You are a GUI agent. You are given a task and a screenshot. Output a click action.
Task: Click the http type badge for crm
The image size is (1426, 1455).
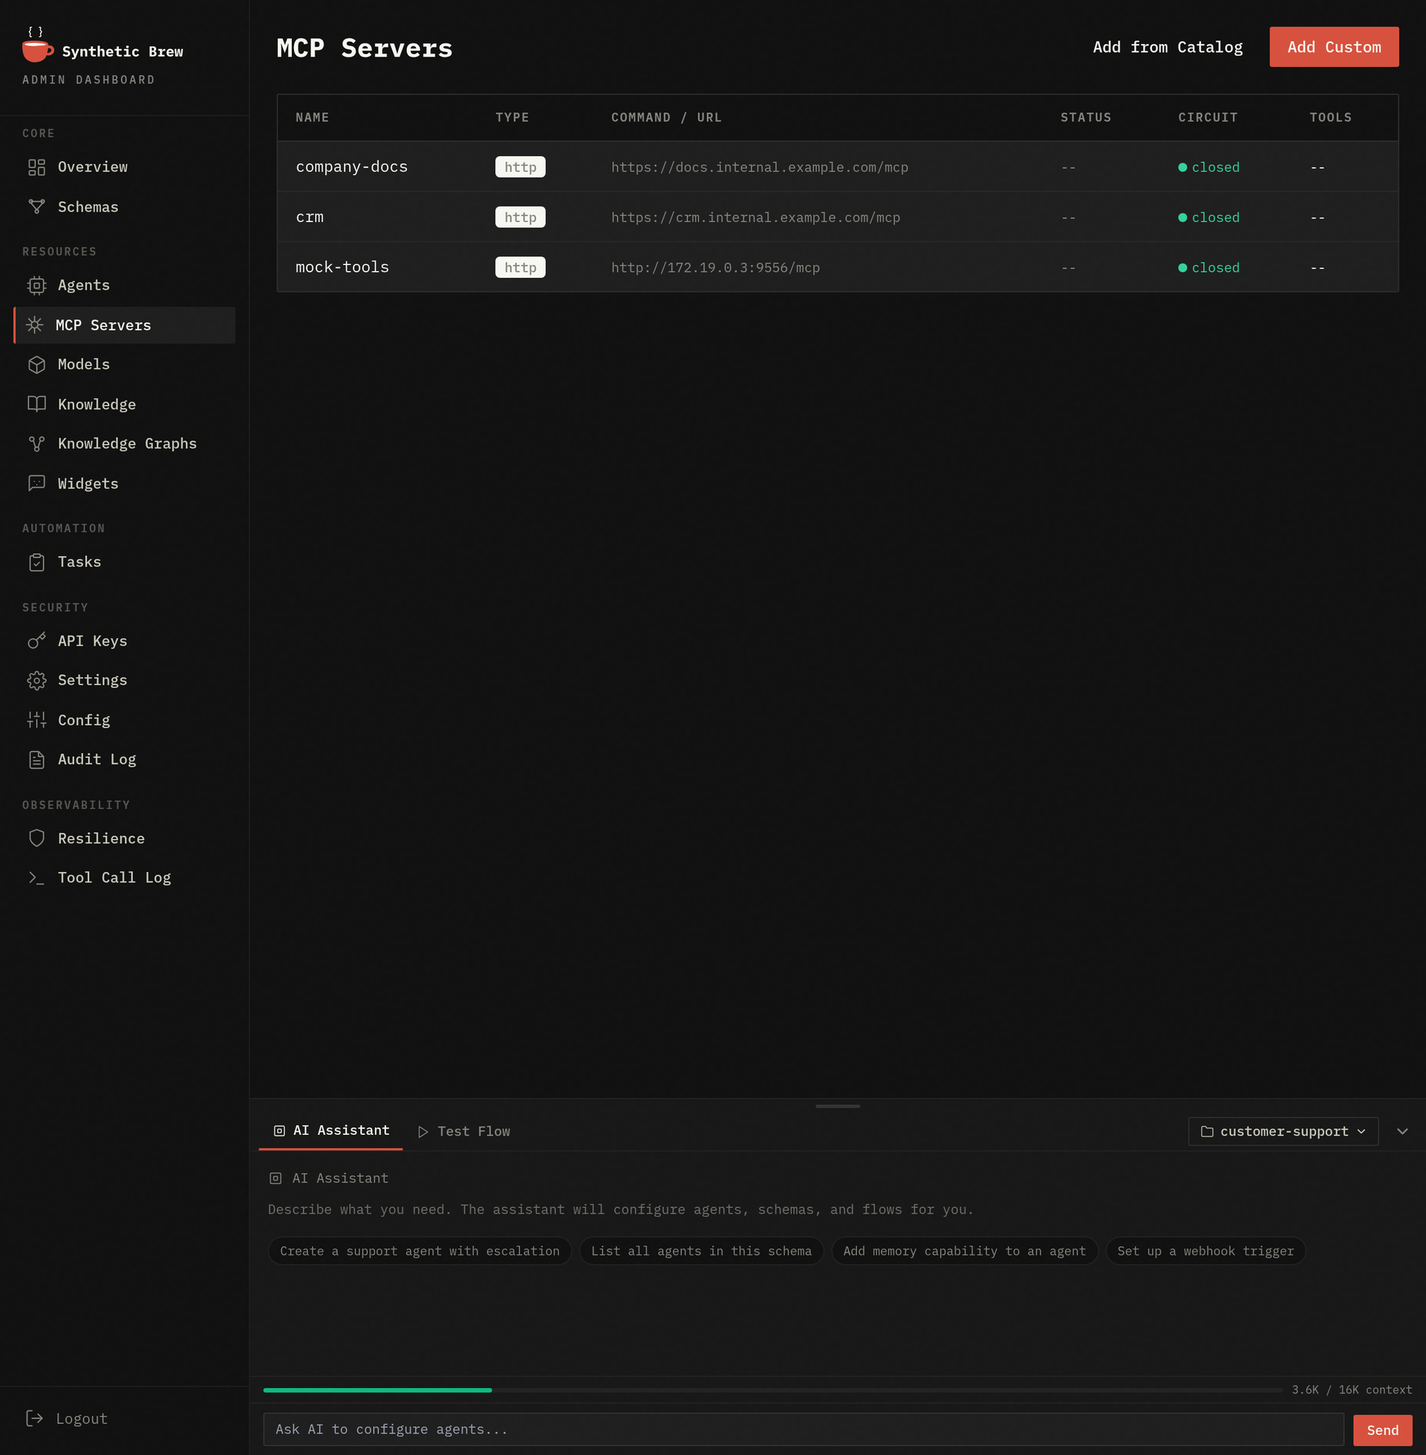[x=520, y=216]
